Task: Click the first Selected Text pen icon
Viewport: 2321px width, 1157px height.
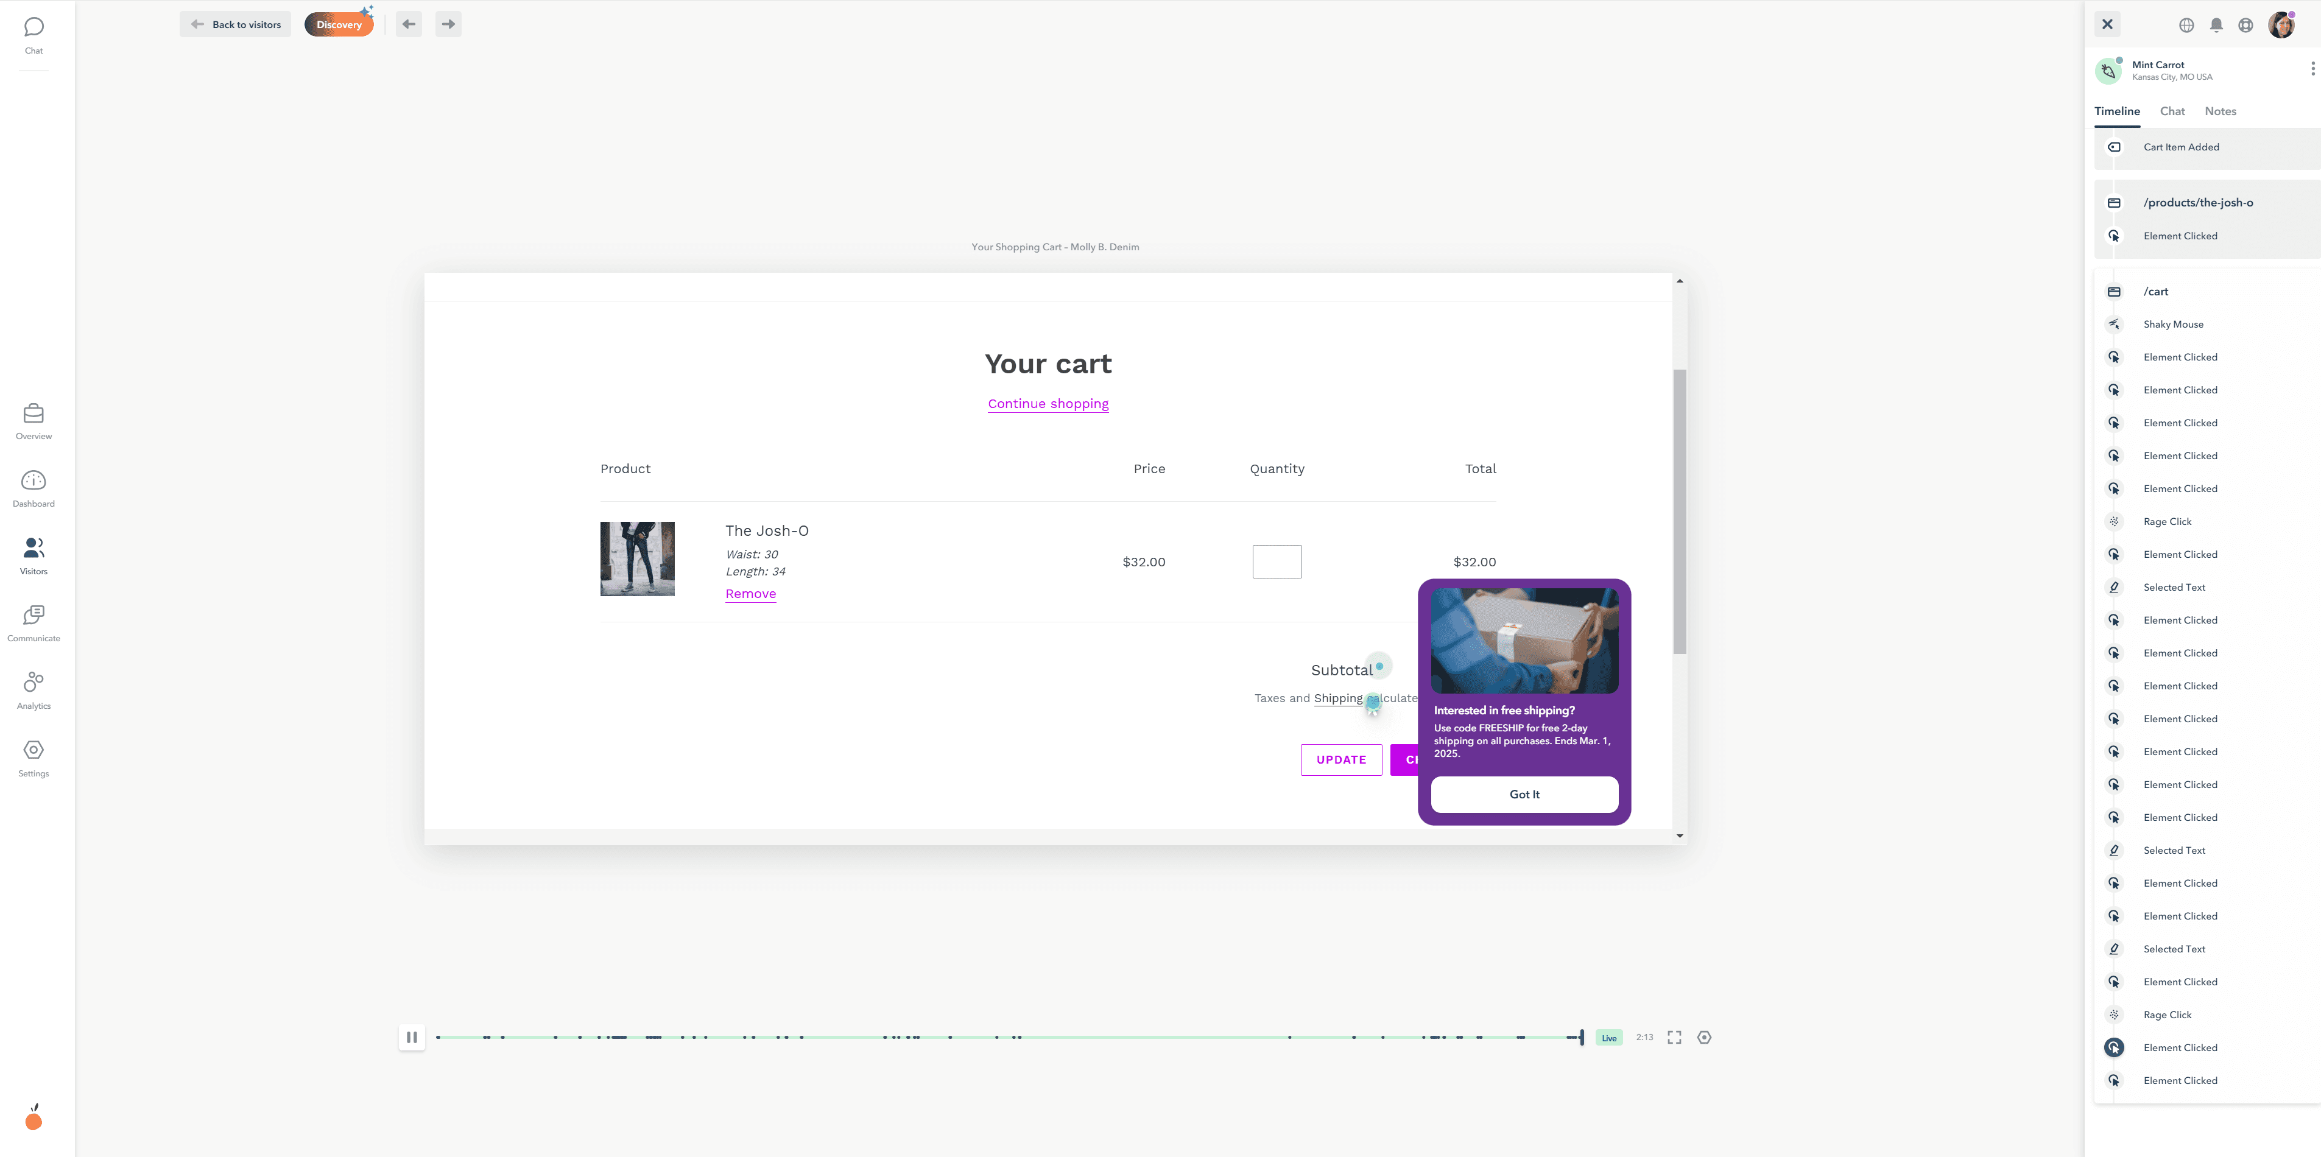Action: click(2114, 588)
